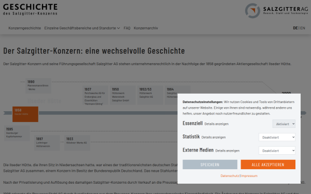
Task: Open the Statistik Deaktiviert dropdown
Action: [x=277, y=137]
